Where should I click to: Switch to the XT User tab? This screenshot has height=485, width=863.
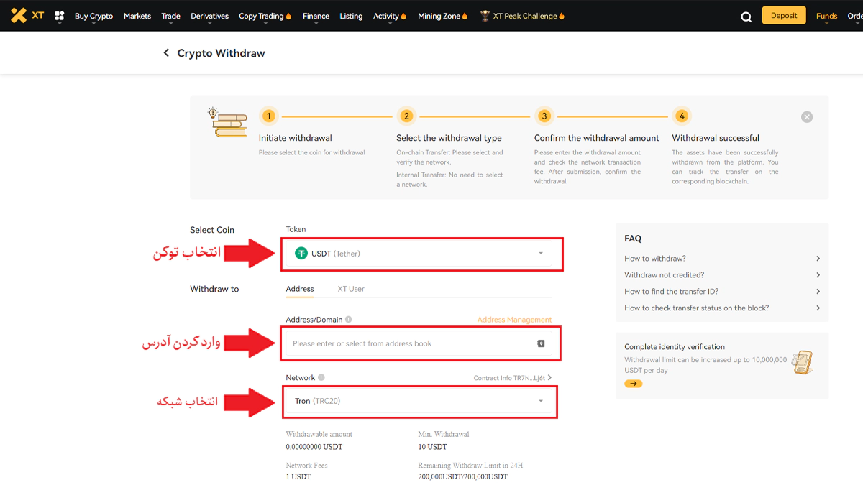tap(351, 289)
